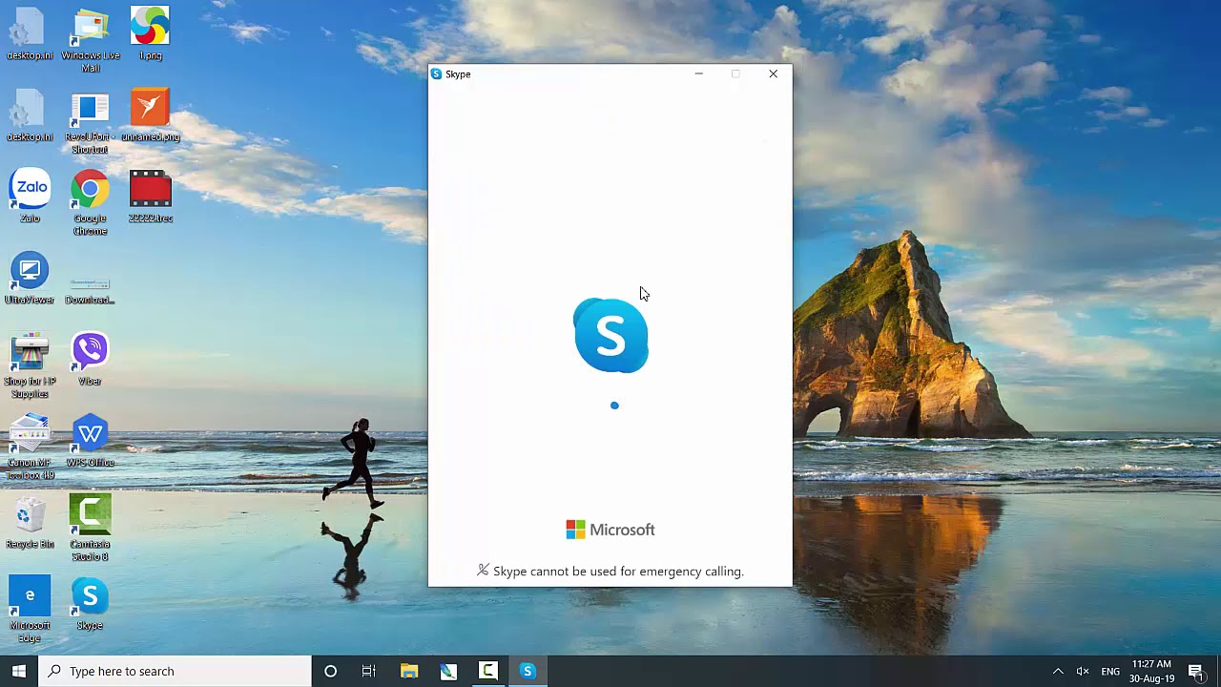Select the RevoUPort Shortcut icon
Viewport: 1221px width, 687px height.
pos(90,122)
